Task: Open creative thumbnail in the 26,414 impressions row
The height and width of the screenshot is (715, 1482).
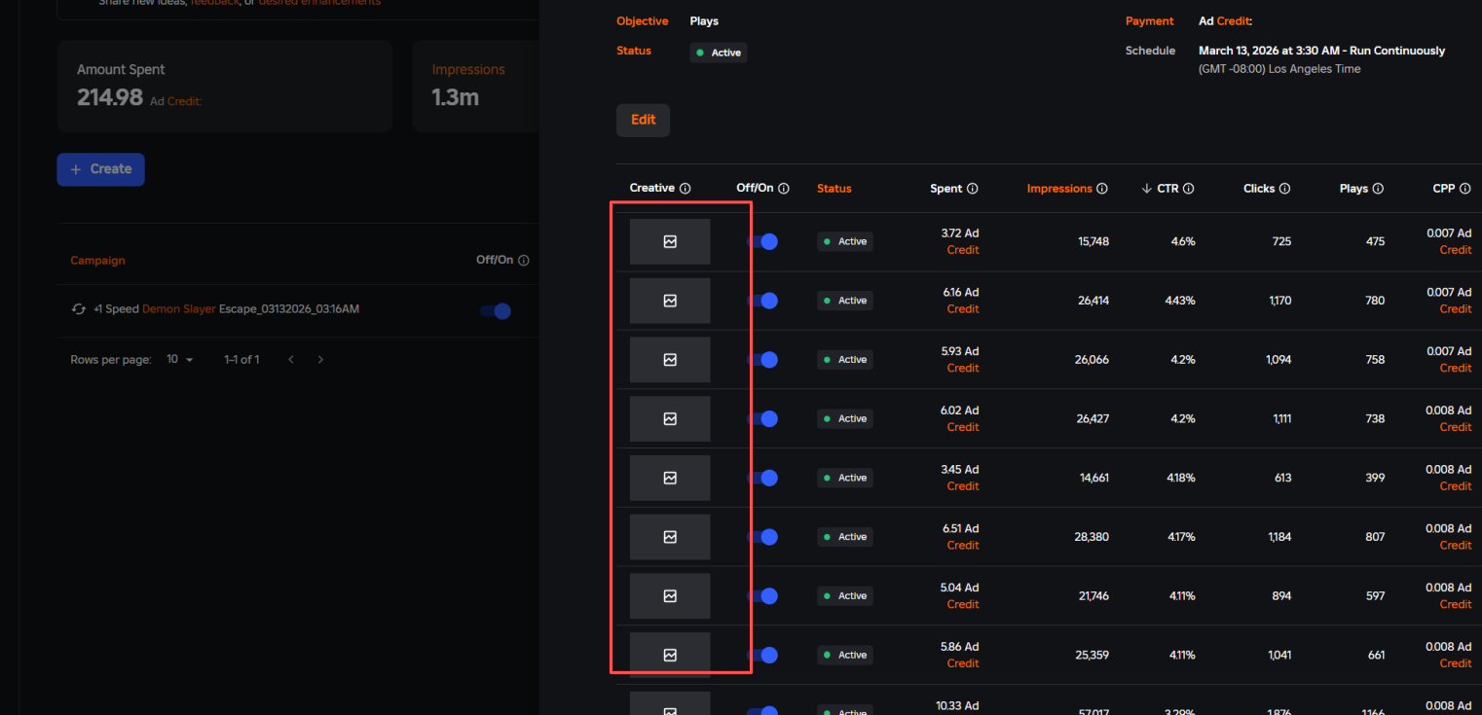Action: (x=670, y=301)
